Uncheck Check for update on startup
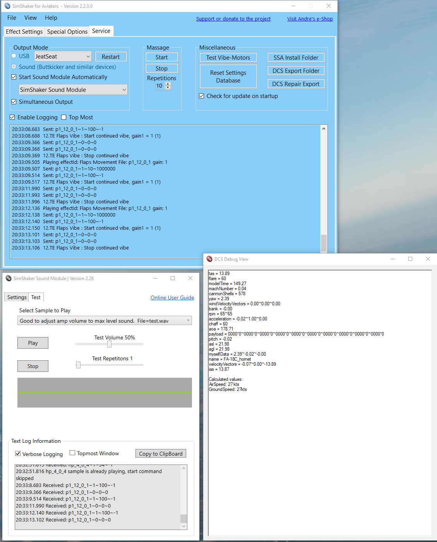437x542 pixels. [x=202, y=96]
